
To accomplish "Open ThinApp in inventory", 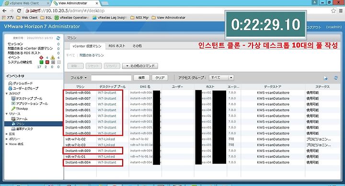I will (20, 109).
